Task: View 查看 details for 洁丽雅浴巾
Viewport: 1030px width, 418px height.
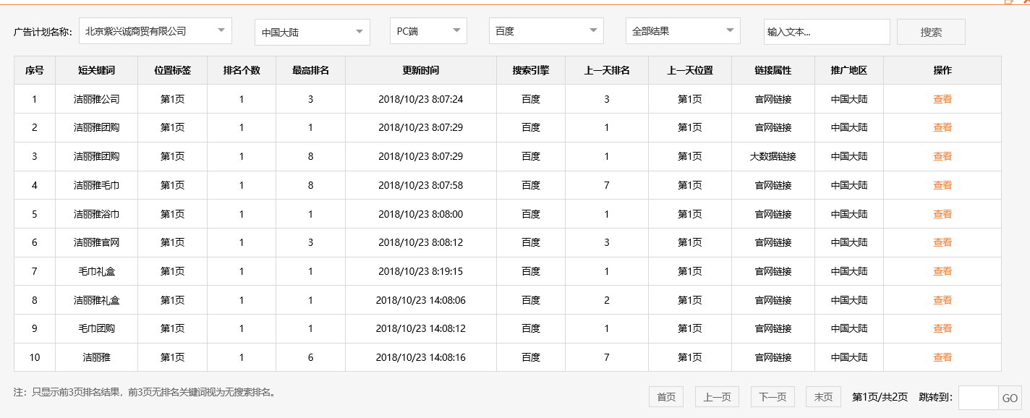Action: [942, 213]
